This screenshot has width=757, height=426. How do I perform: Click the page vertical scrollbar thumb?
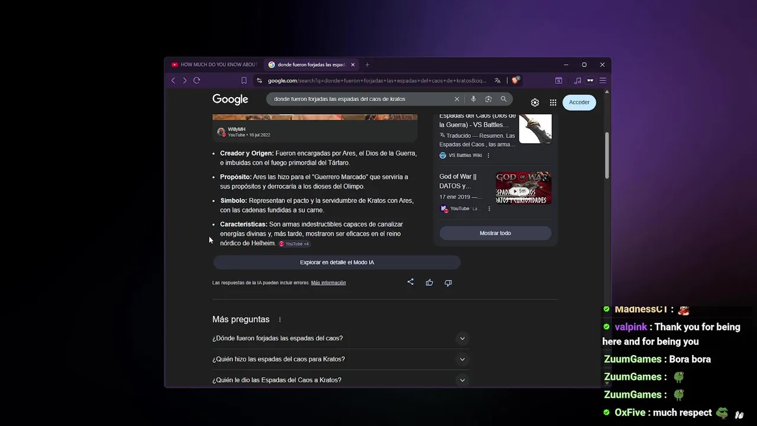pos(607,155)
